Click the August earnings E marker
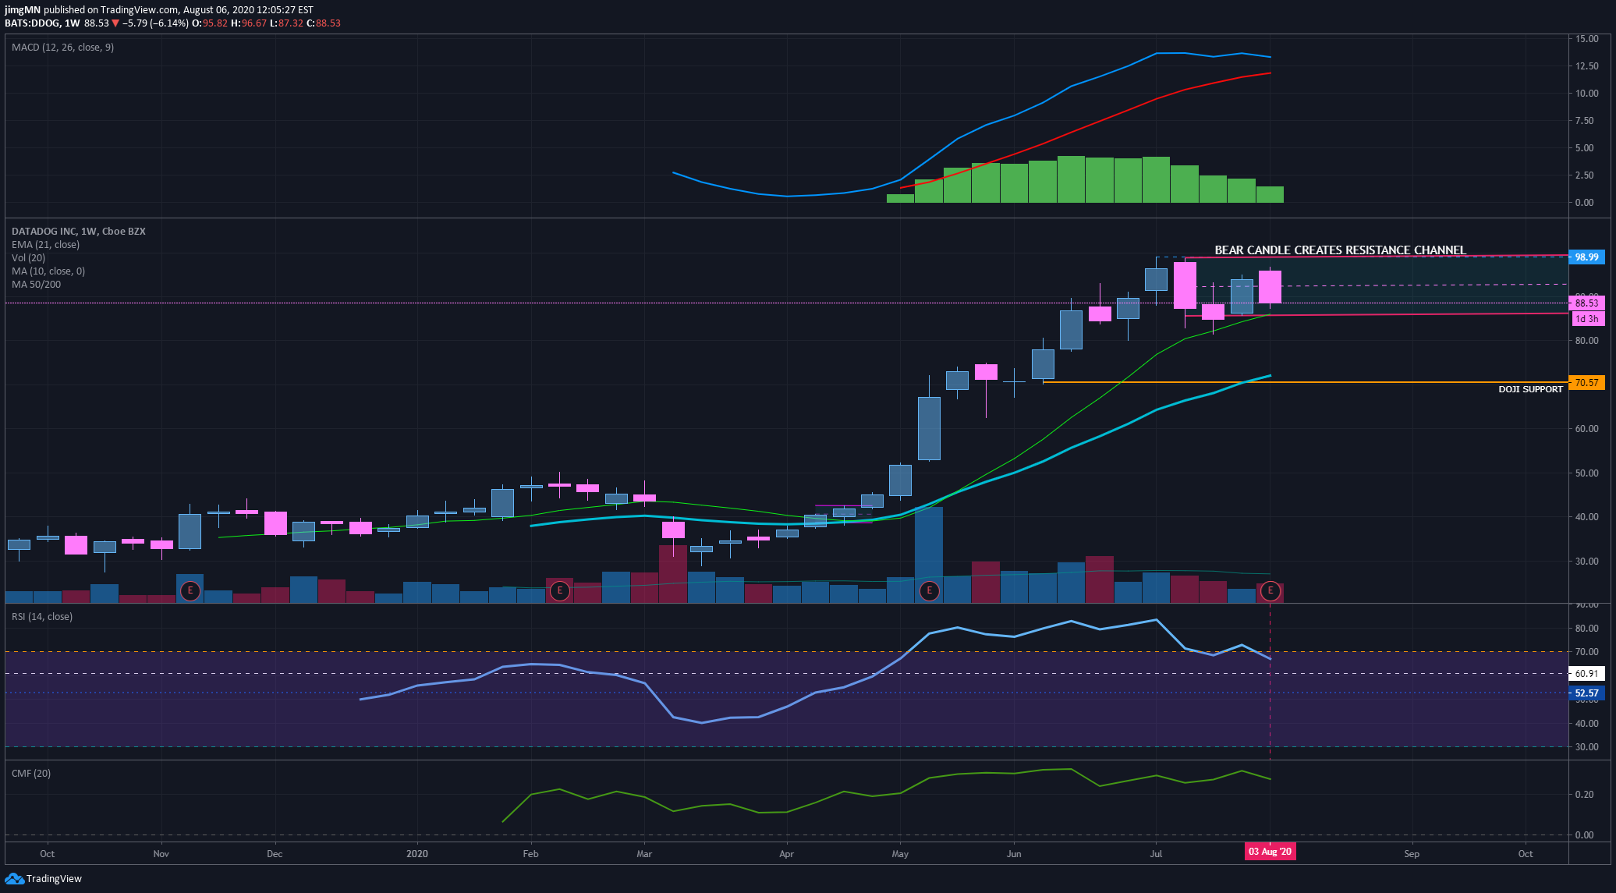This screenshot has height=893, width=1616. tap(1270, 591)
